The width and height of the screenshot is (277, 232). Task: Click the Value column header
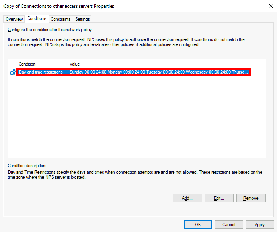[159, 64]
